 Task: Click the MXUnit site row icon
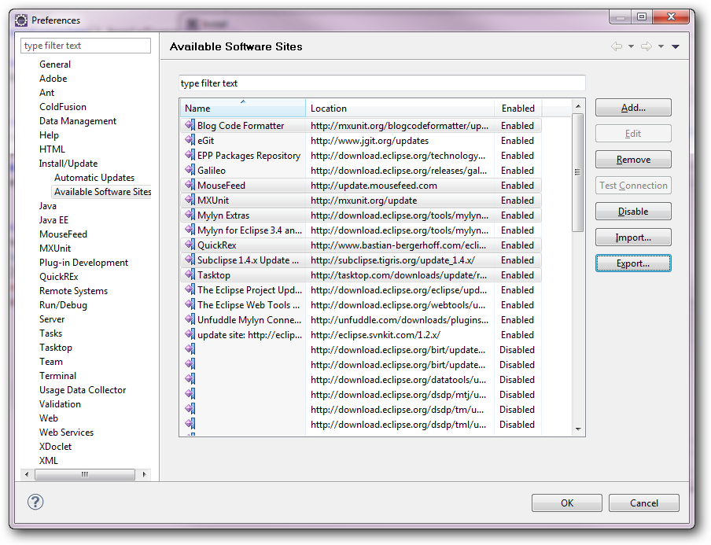(190, 200)
